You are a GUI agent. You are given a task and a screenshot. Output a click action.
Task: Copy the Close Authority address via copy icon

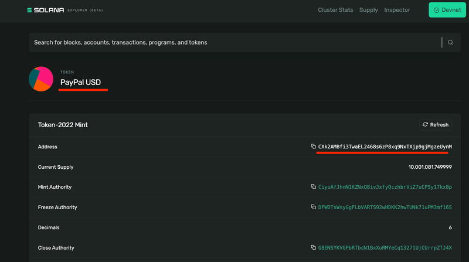click(x=313, y=247)
